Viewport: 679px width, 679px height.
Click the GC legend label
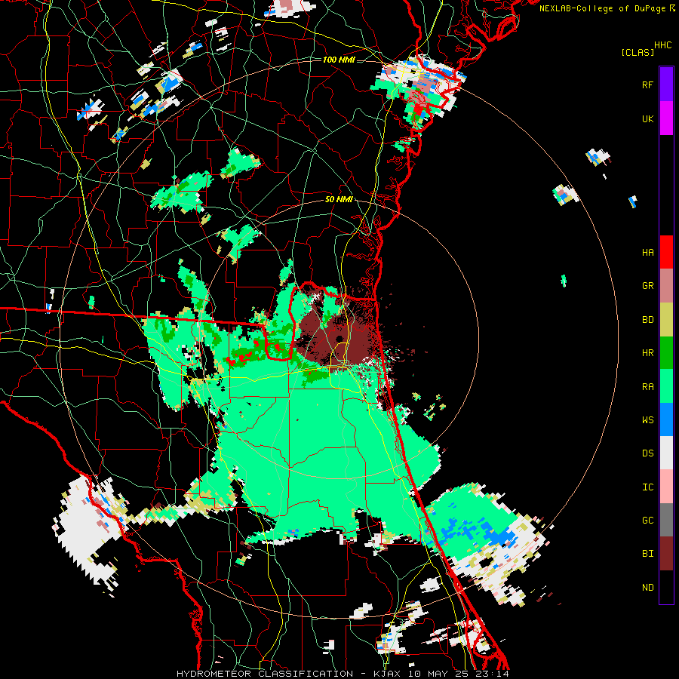tap(647, 521)
